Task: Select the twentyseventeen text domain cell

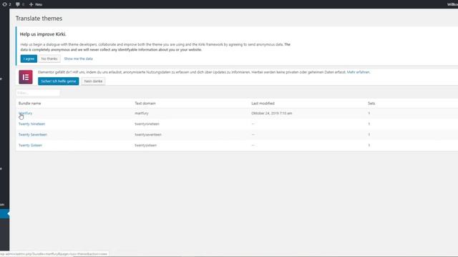Action: point(148,135)
